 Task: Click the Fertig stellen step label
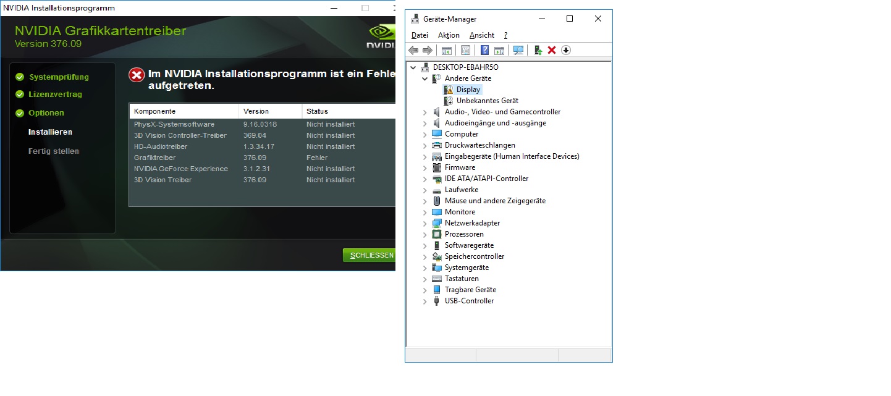point(54,151)
